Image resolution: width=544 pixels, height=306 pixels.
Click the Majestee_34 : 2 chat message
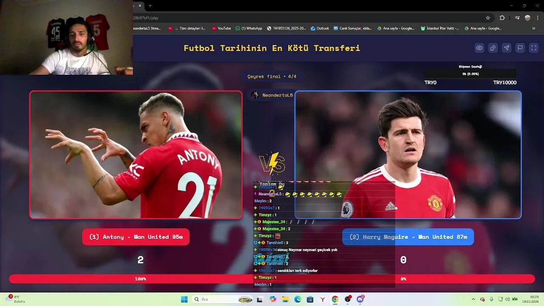pyautogui.click(x=272, y=229)
